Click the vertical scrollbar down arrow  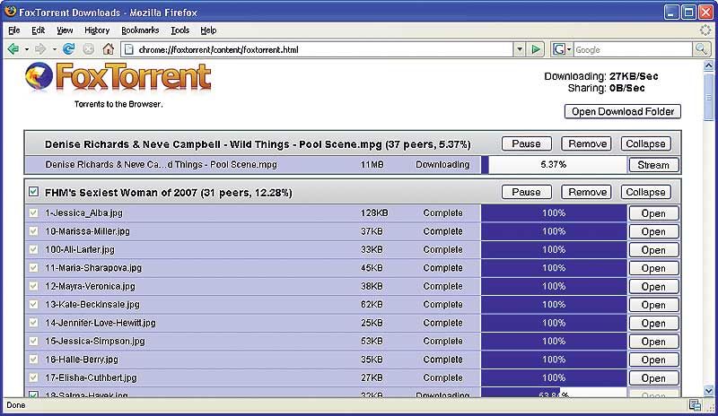(x=708, y=391)
